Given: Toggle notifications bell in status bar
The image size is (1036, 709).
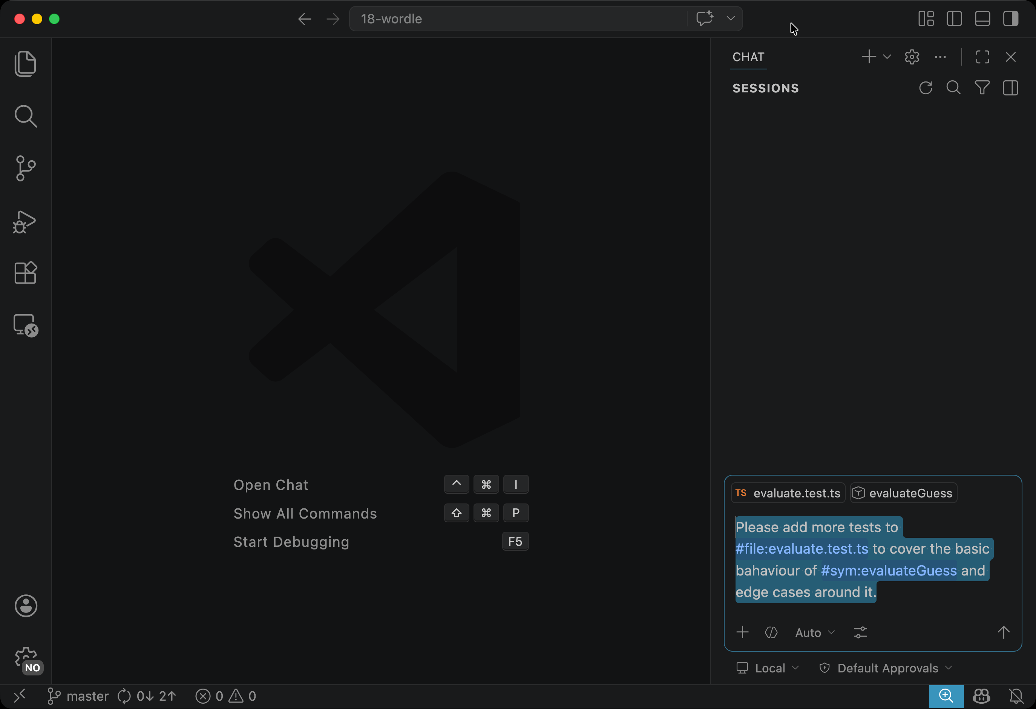Looking at the screenshot, I should [1016, 696].
